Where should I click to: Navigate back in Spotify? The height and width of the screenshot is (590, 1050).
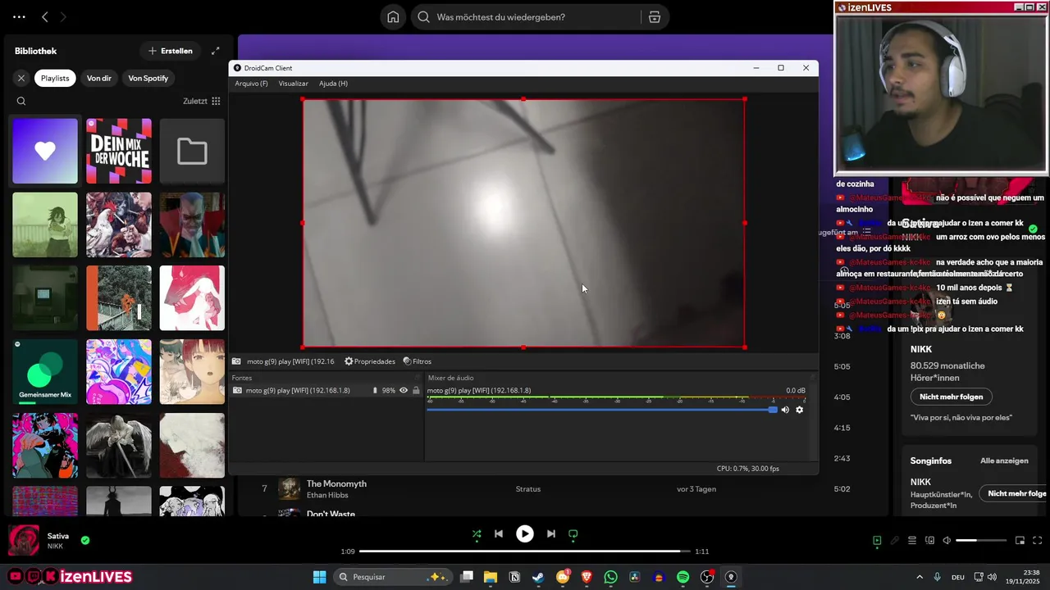[x=45, y=17]
